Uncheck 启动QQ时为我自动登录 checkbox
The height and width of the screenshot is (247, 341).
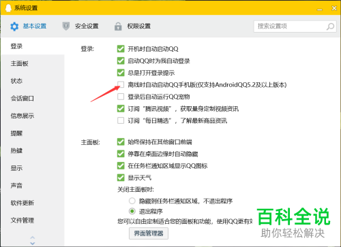tap(121, 61)
